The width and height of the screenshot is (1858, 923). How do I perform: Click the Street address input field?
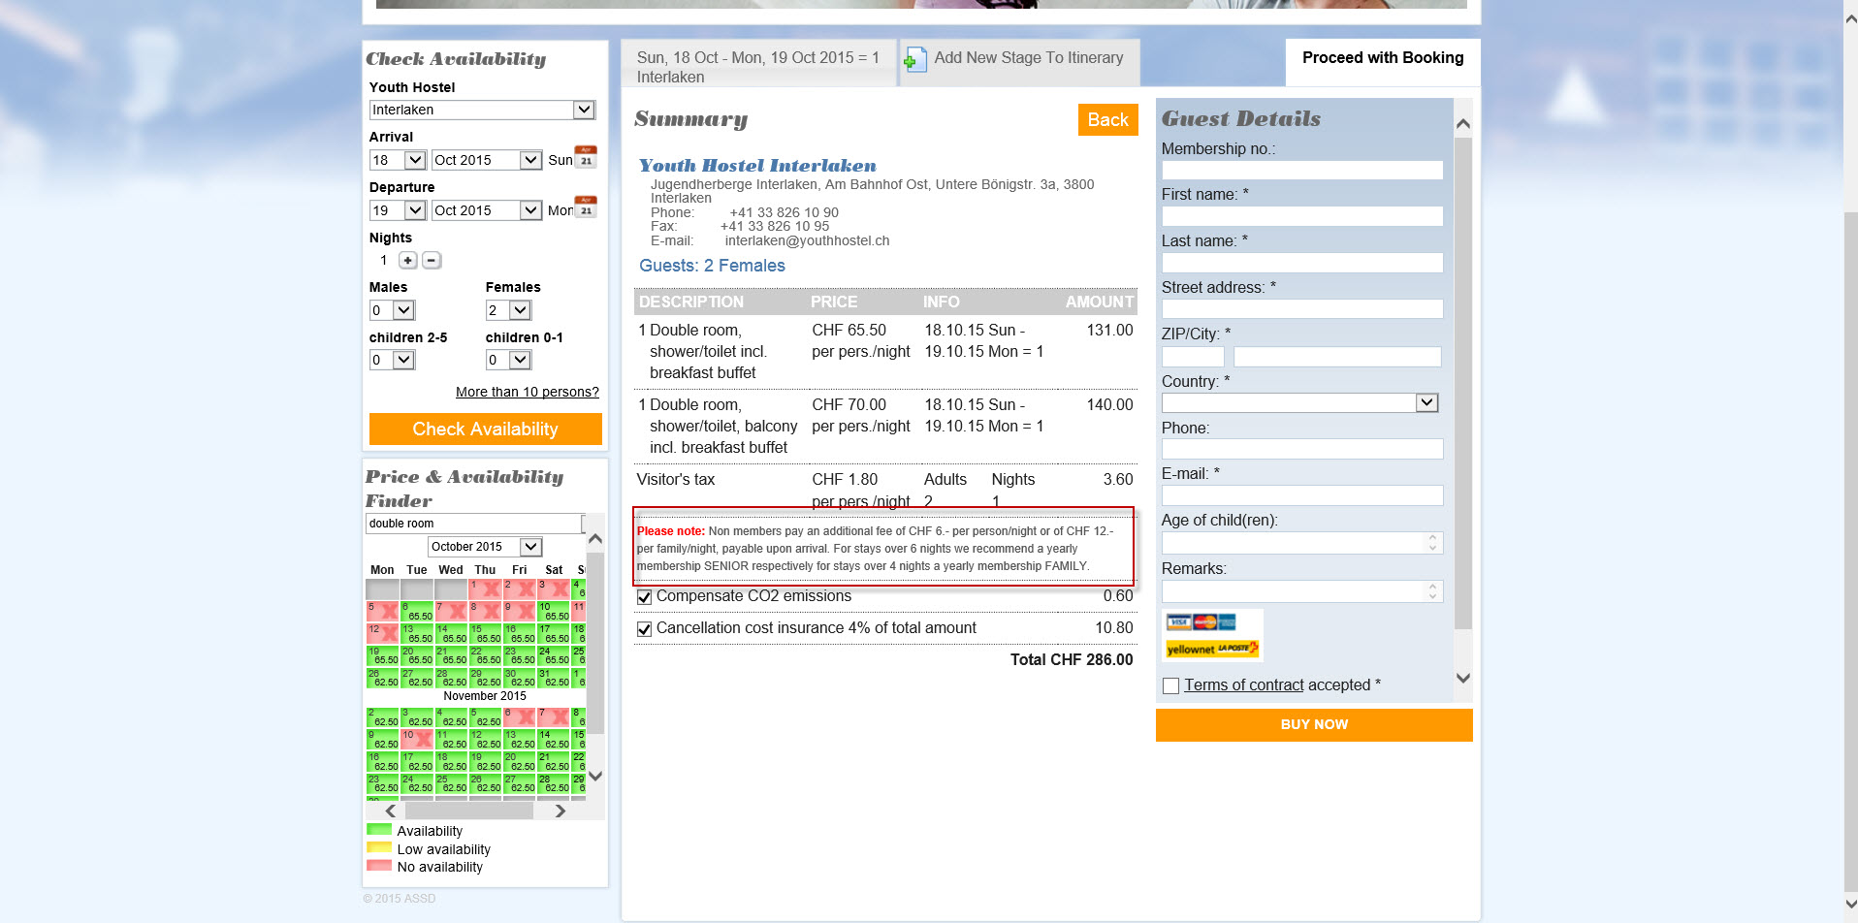coord(1302,309)
